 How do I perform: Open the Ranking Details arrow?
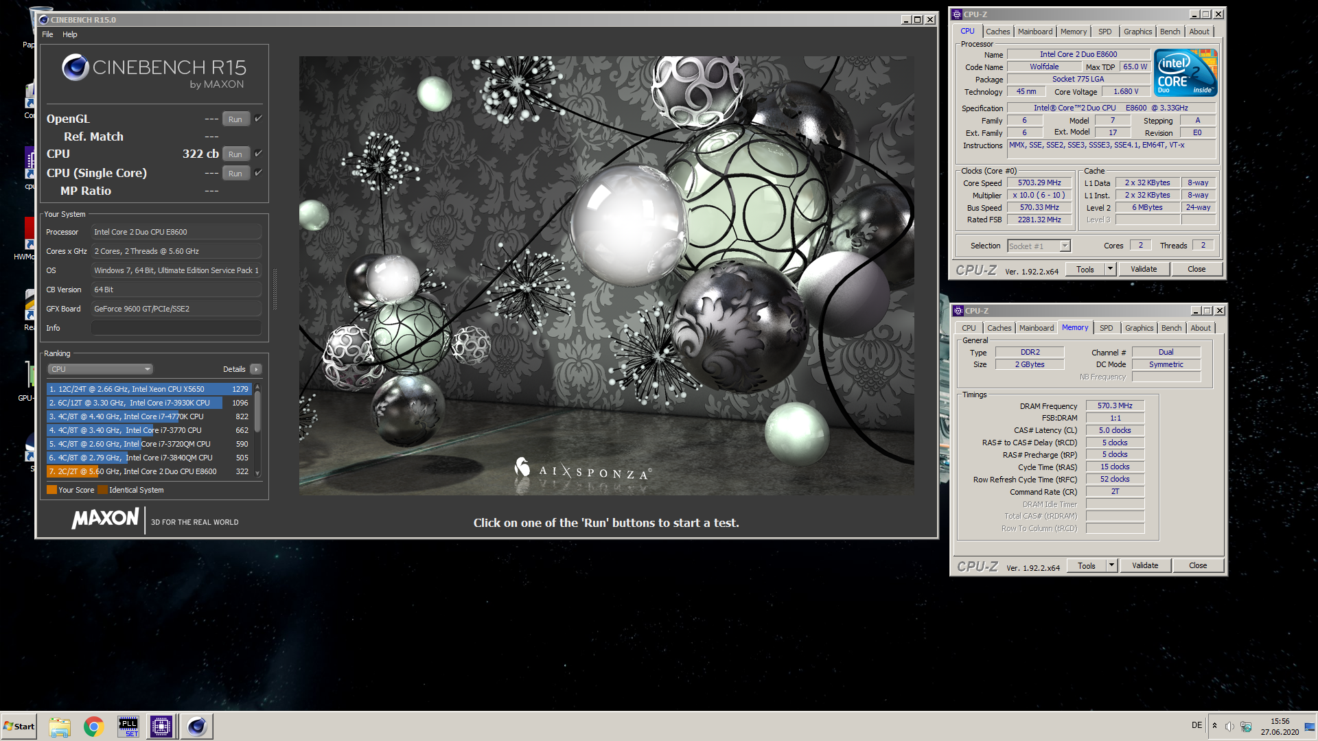coord(256,369)
